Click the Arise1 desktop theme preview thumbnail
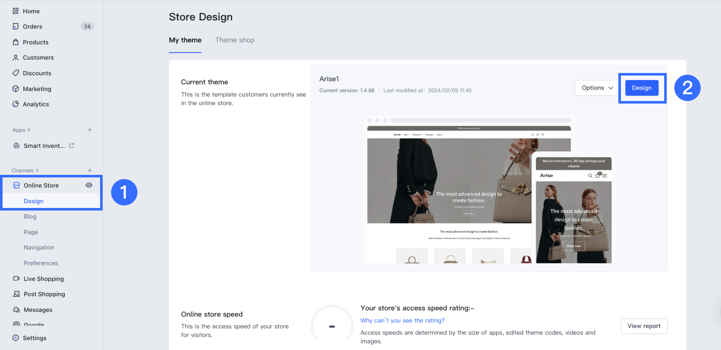This screenshot has width=721, height=350. [x=449, y=190]
